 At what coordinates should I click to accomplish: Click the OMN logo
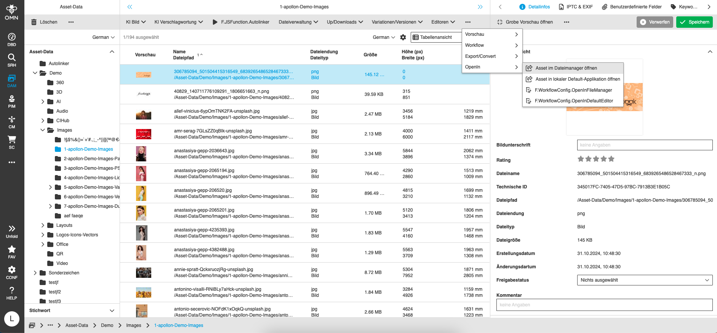point(11,12)
